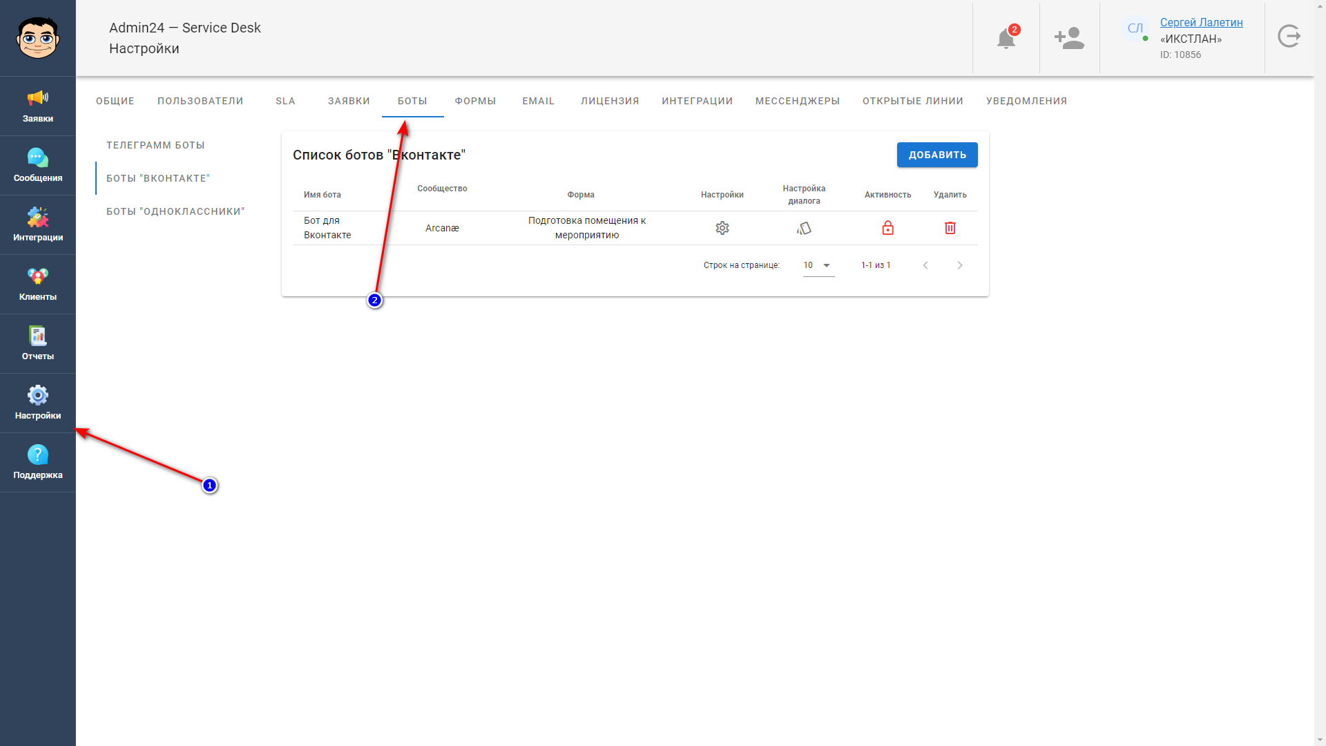The height and width of the screenshot is (746, 1326).
Task: Click the logout icon in header
Action: tap(1289, 36)
